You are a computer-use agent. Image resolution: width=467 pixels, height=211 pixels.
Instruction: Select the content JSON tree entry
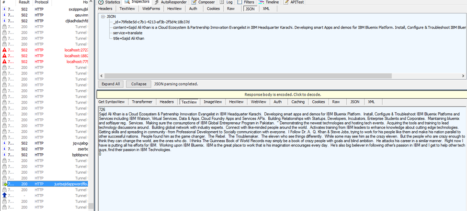[x=289, y=27]
